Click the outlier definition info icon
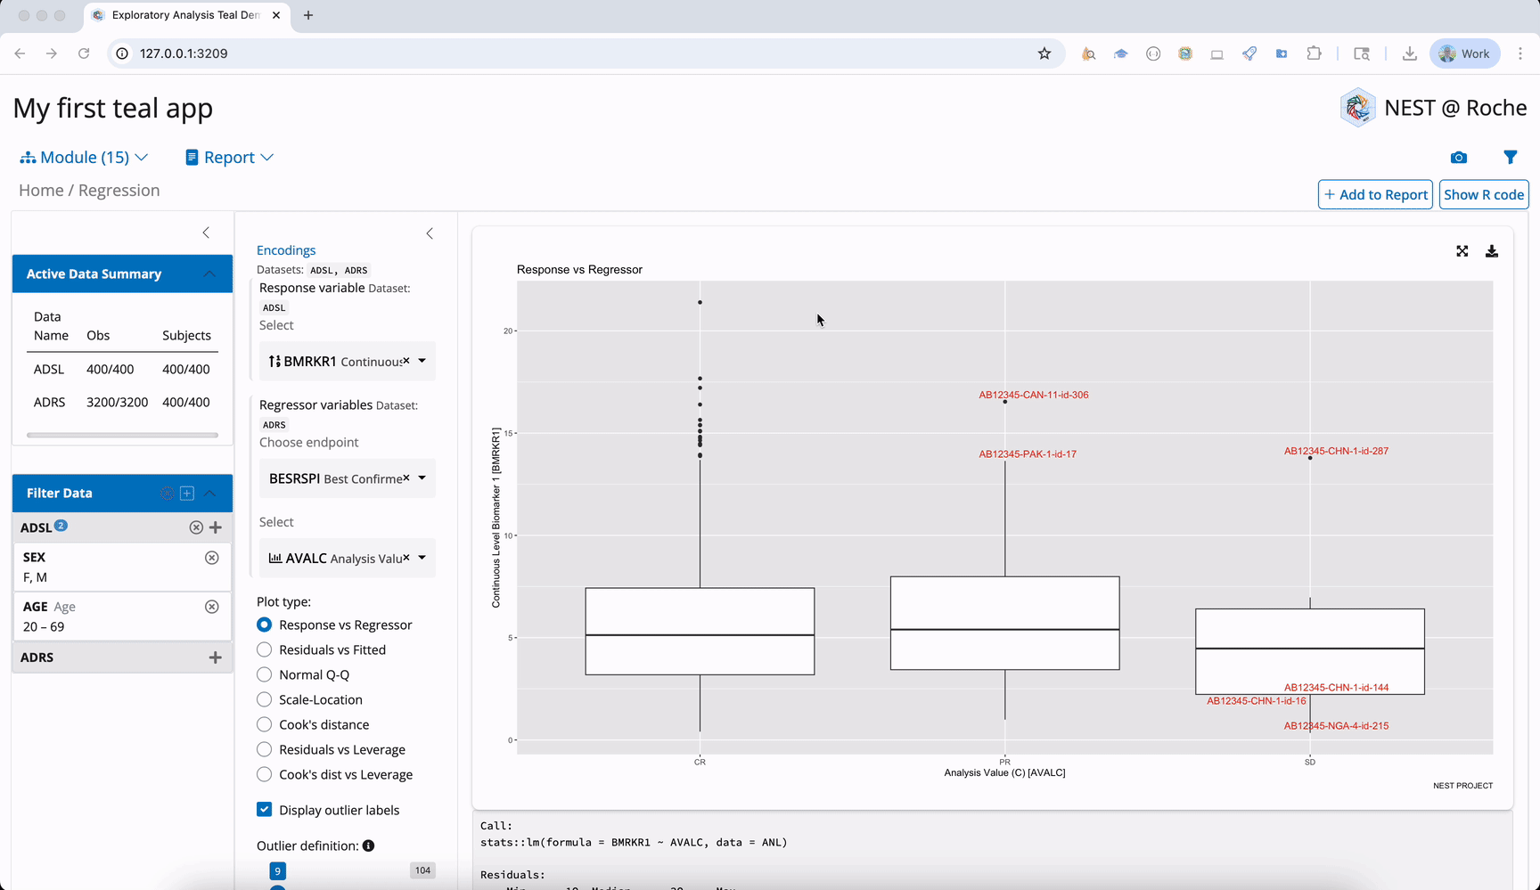The width and height of the screenshot is (1540, 890). (368, 846)
